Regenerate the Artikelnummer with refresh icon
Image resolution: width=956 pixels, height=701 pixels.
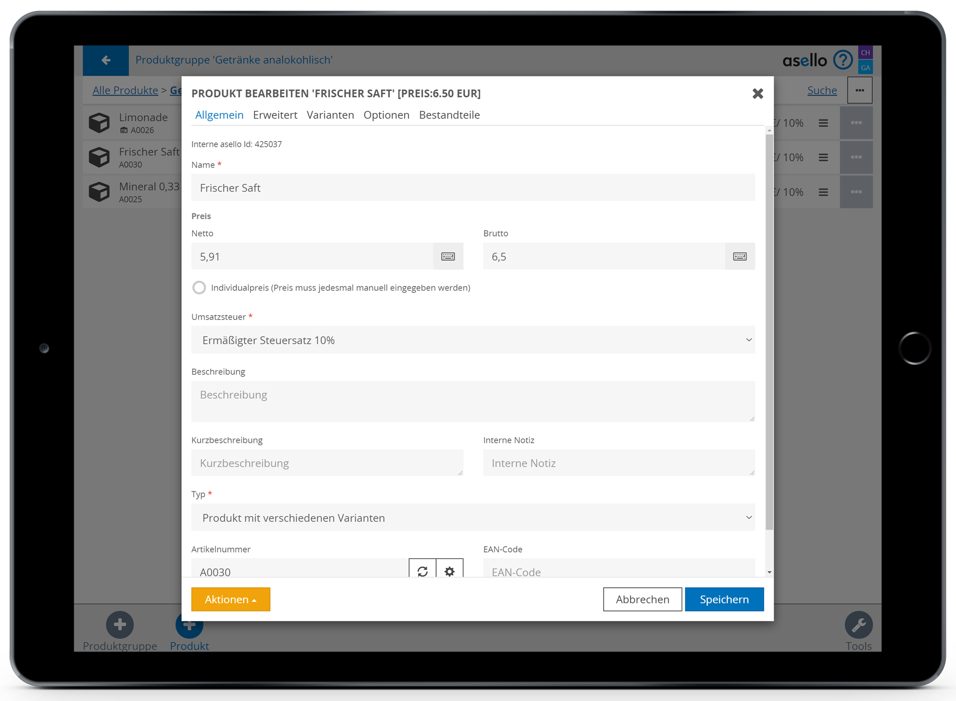click(422, 571)
